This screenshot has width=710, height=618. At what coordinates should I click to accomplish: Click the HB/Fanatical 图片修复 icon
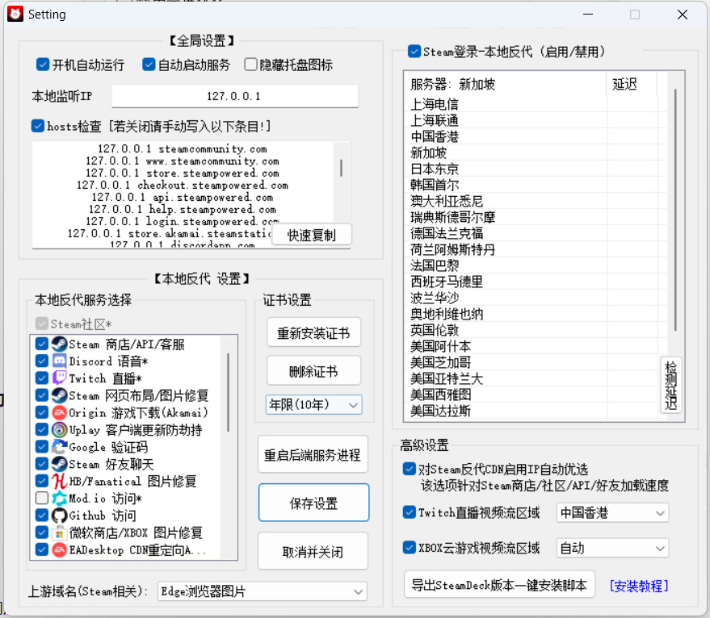click(x=59, y=482)
